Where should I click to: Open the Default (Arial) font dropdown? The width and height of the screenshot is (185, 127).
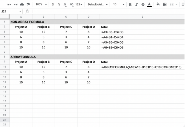98,5
